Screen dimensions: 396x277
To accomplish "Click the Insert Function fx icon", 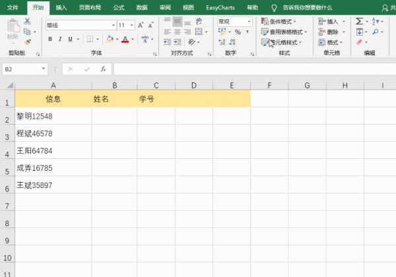I will coord(103,69).
